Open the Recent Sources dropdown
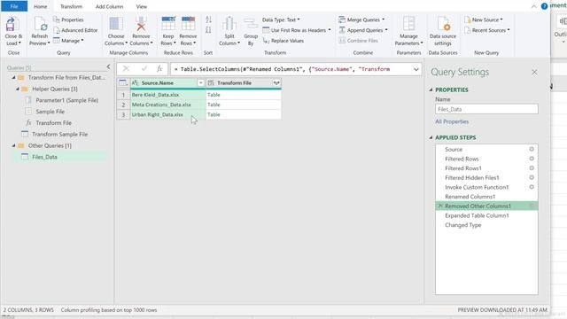This screenshot has height=319, width=567. click(x=487, y=30)
